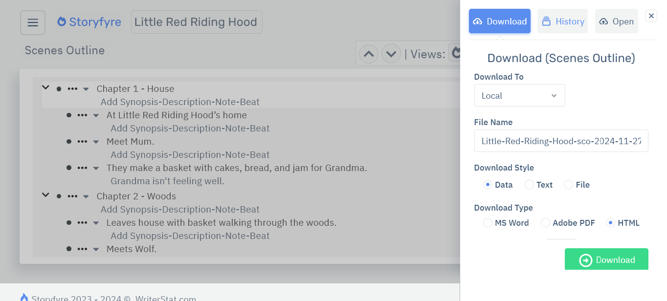Image resolution: width=667 pixels, height=301 pixels.
Task: Select the Text download style
Action: coord(529,185)
